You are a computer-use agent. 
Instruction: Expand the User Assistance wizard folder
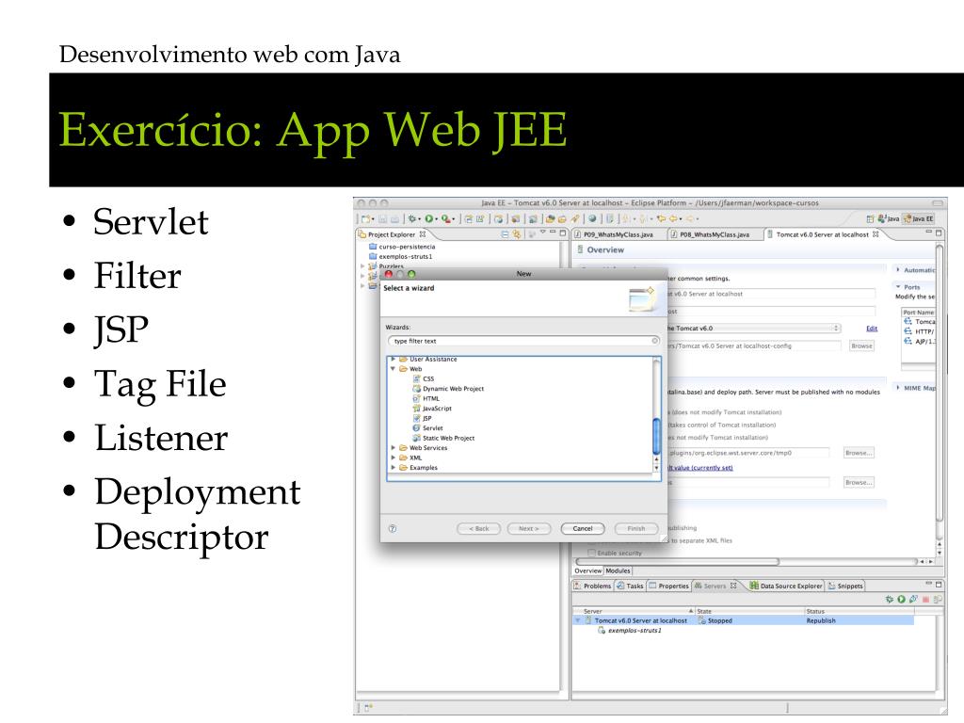[394, 359]
